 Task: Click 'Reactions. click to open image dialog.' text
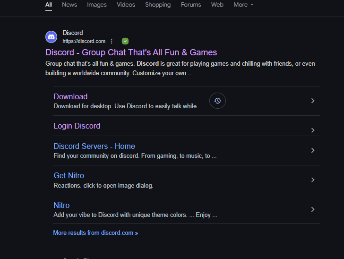tap(103, 185)
